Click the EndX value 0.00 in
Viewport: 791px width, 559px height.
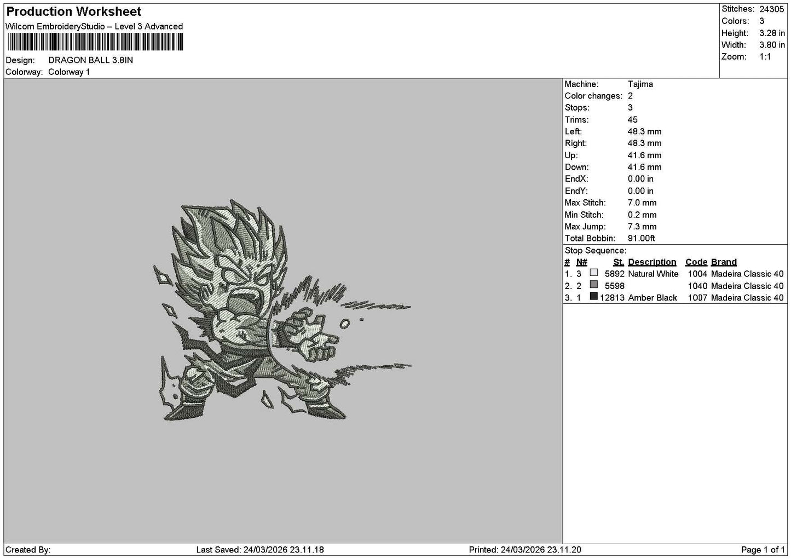pos(640,179)
